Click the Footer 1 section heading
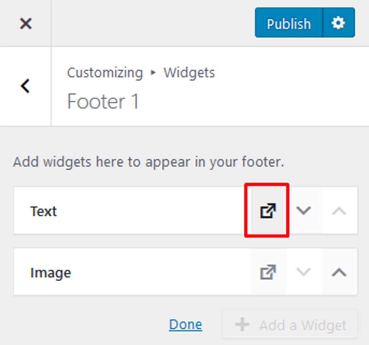 coord(103,101)
